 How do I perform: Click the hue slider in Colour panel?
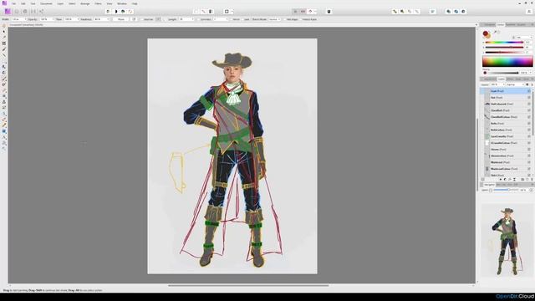(504, 43)
